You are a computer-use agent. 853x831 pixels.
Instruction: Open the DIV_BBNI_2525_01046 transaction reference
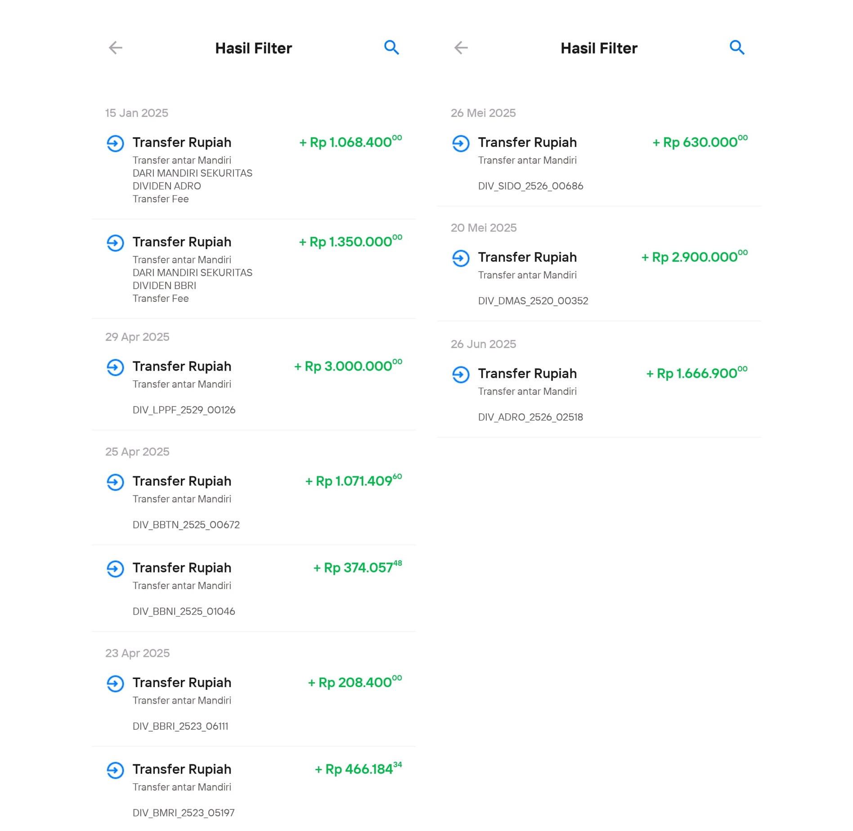coord(184,612)
